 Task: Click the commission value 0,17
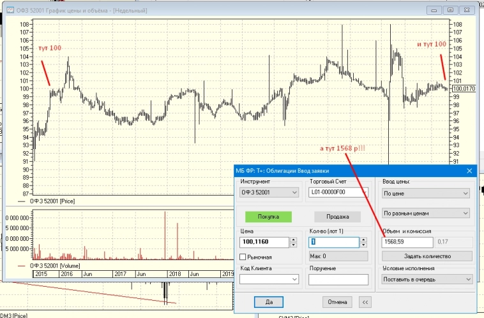tap(453, 242)
